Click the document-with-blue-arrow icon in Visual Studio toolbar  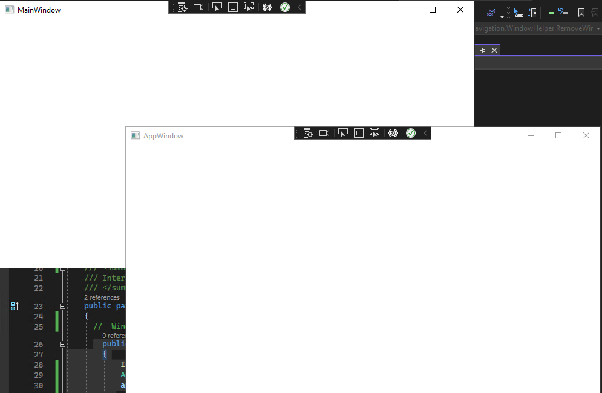click(x=532, y=13)
